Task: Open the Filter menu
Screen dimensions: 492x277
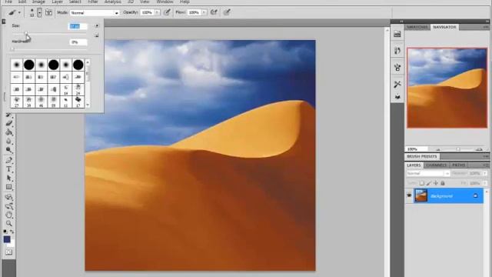Action: (x=92, y=2)
